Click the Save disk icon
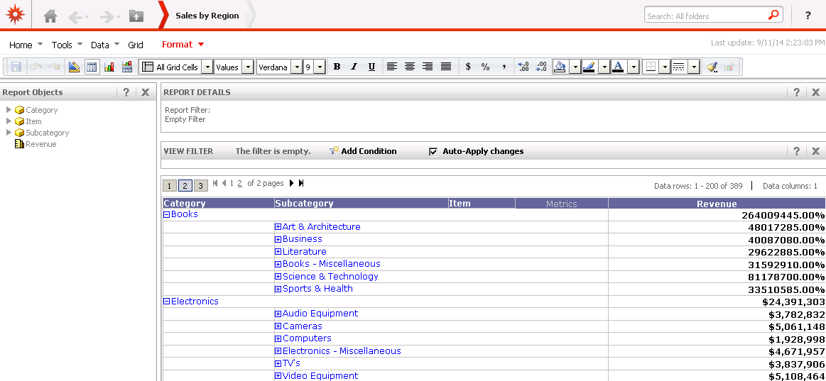Screen dimensions: 826x381 pyautogui.click(x=16, y=67)
